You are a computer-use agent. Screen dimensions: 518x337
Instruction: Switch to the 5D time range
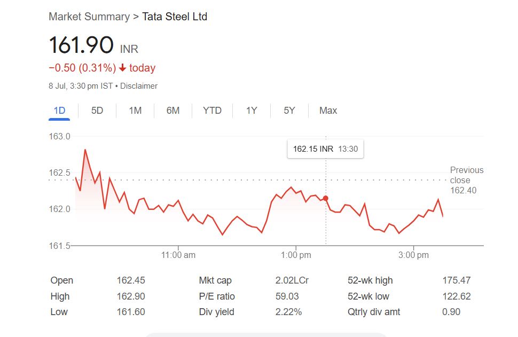click(97, 111)
